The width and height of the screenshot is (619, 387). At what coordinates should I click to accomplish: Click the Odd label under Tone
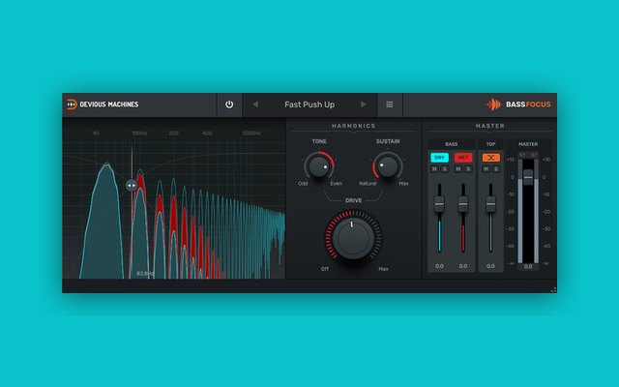click(x=303, y=184)
